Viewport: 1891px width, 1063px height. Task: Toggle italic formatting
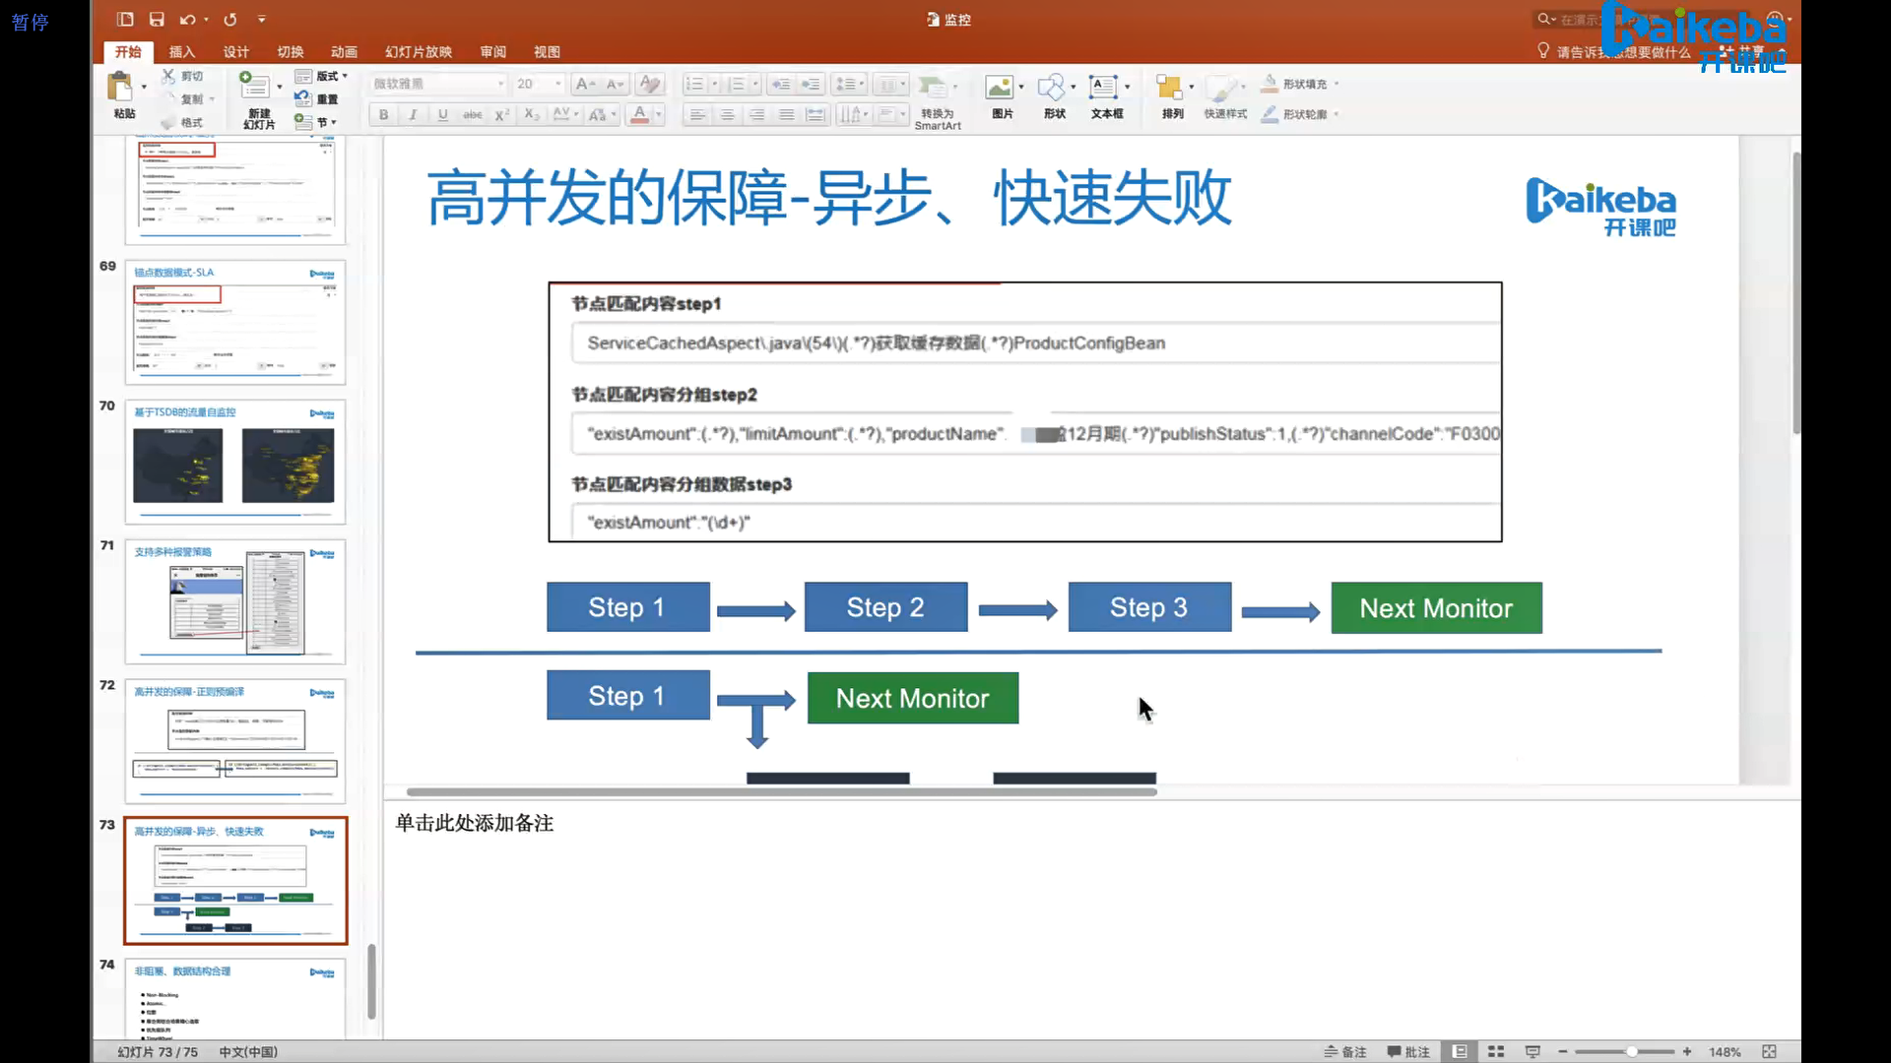tap(413, 114)
